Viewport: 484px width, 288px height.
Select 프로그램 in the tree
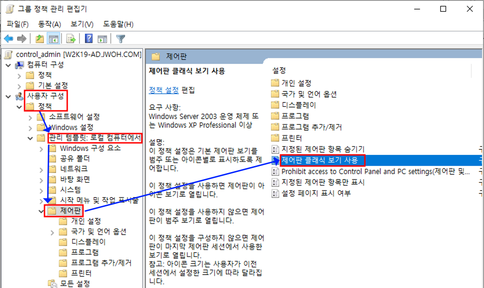[x=84, y=252]
